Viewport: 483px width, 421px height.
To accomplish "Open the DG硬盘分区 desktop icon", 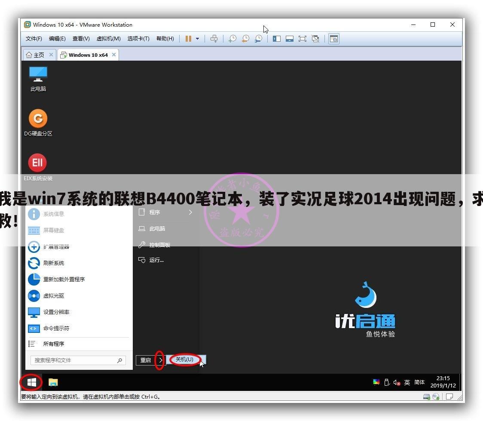I will [x=38, y=123].
